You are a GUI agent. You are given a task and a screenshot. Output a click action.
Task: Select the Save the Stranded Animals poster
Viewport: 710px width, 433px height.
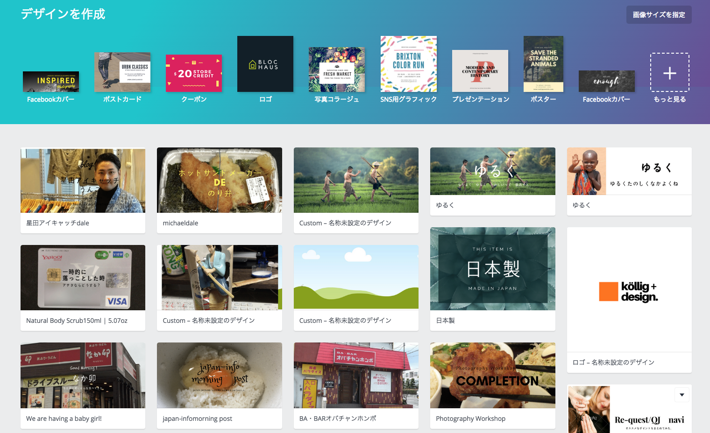coord(543,64)
